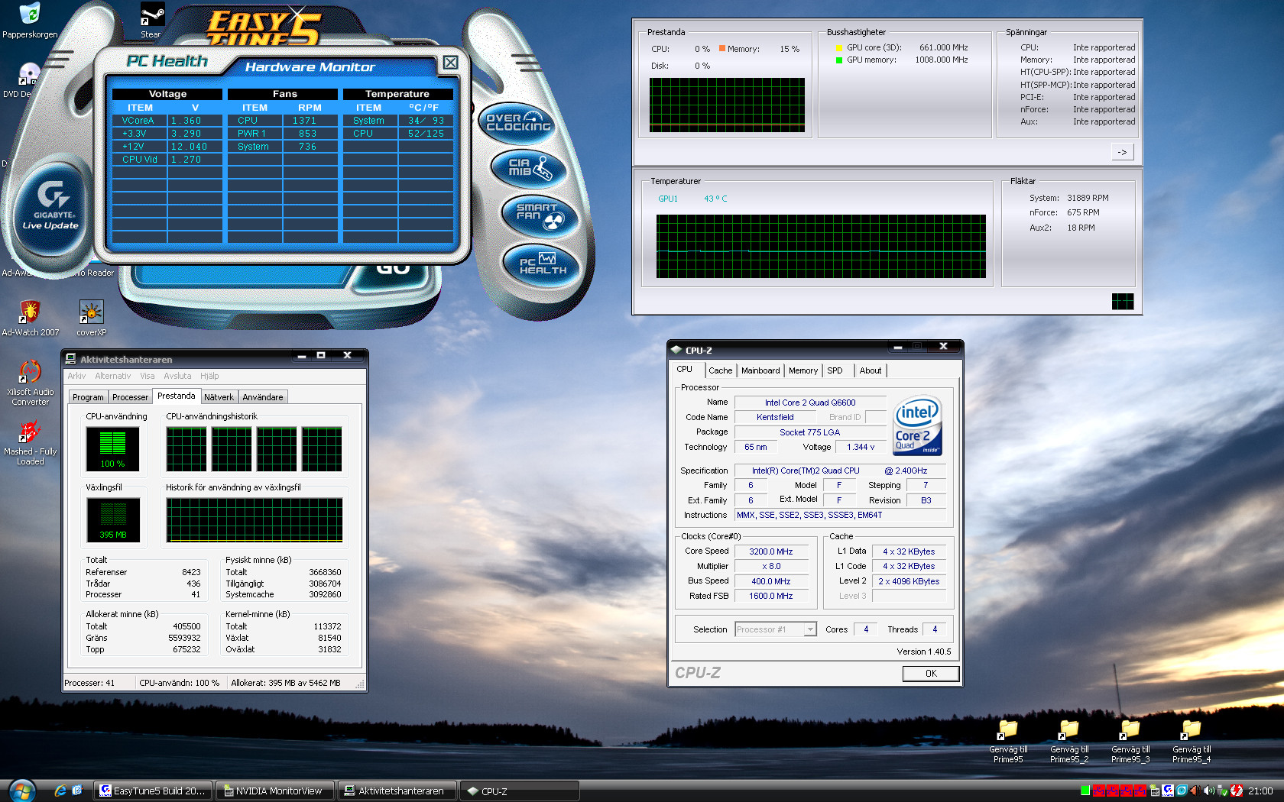
Task: Click the 21:00 taskbar clock
Action: click(x=1260, y=791)
